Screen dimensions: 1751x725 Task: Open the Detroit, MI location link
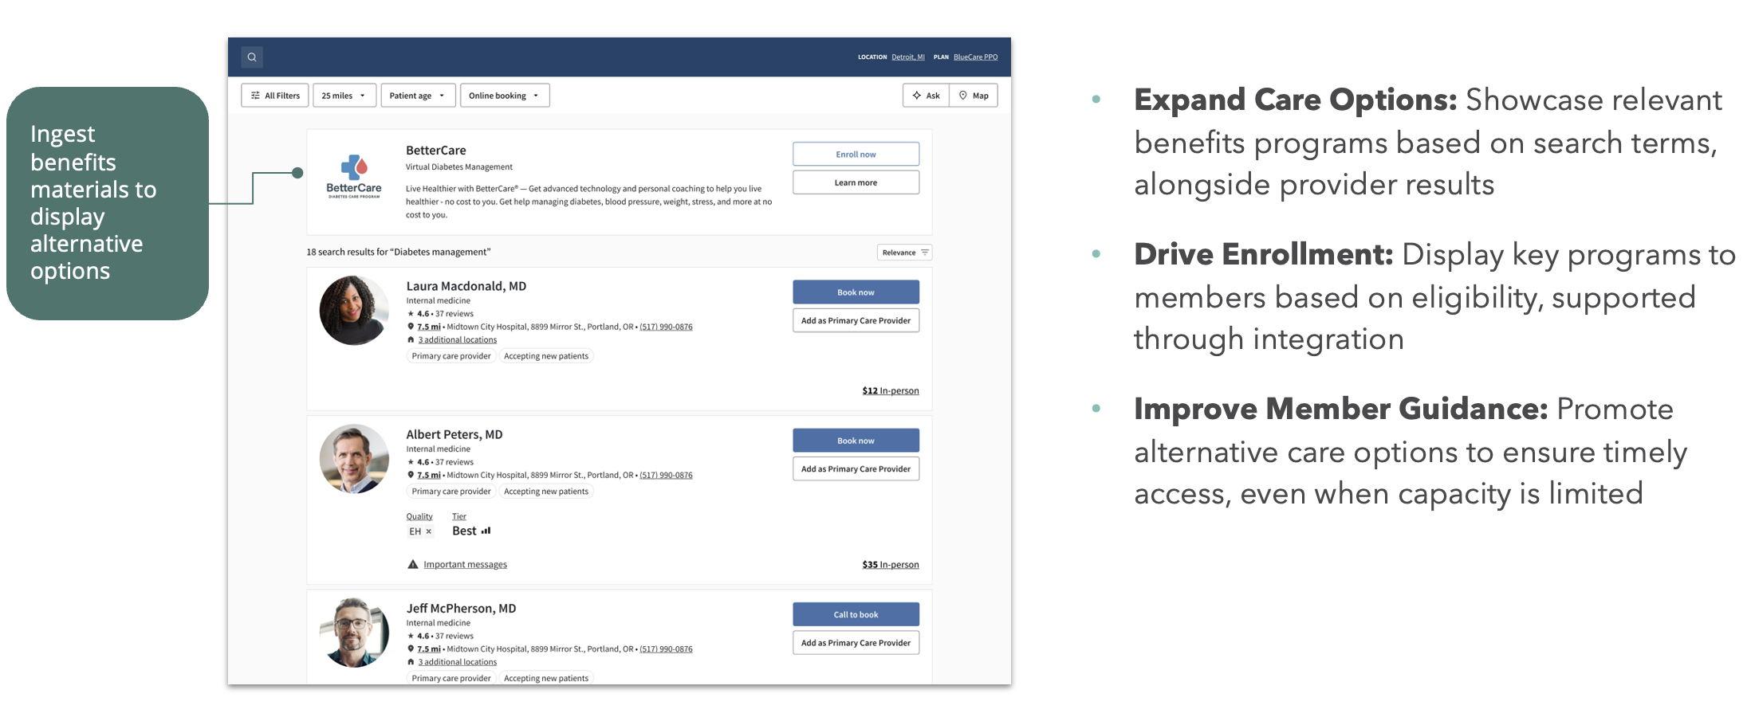click(908, 57)
